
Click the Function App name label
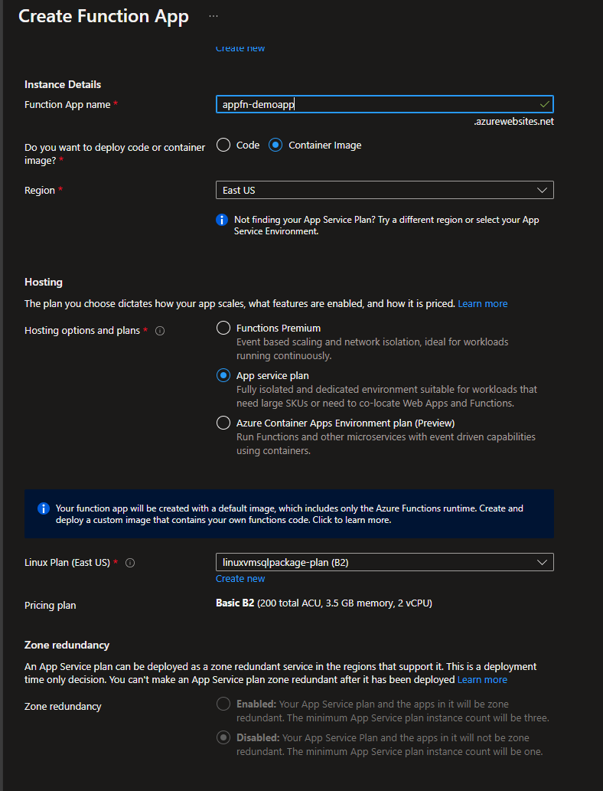67,104
